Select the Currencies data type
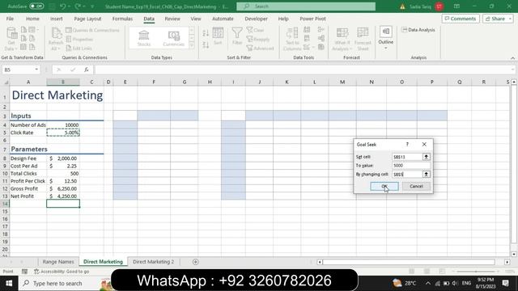This screenshot has width=518, height=291. [173, 38]
